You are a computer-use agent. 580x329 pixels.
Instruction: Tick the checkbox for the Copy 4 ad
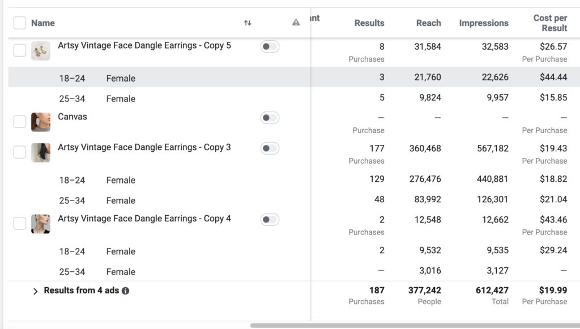[x=20, y=223]
